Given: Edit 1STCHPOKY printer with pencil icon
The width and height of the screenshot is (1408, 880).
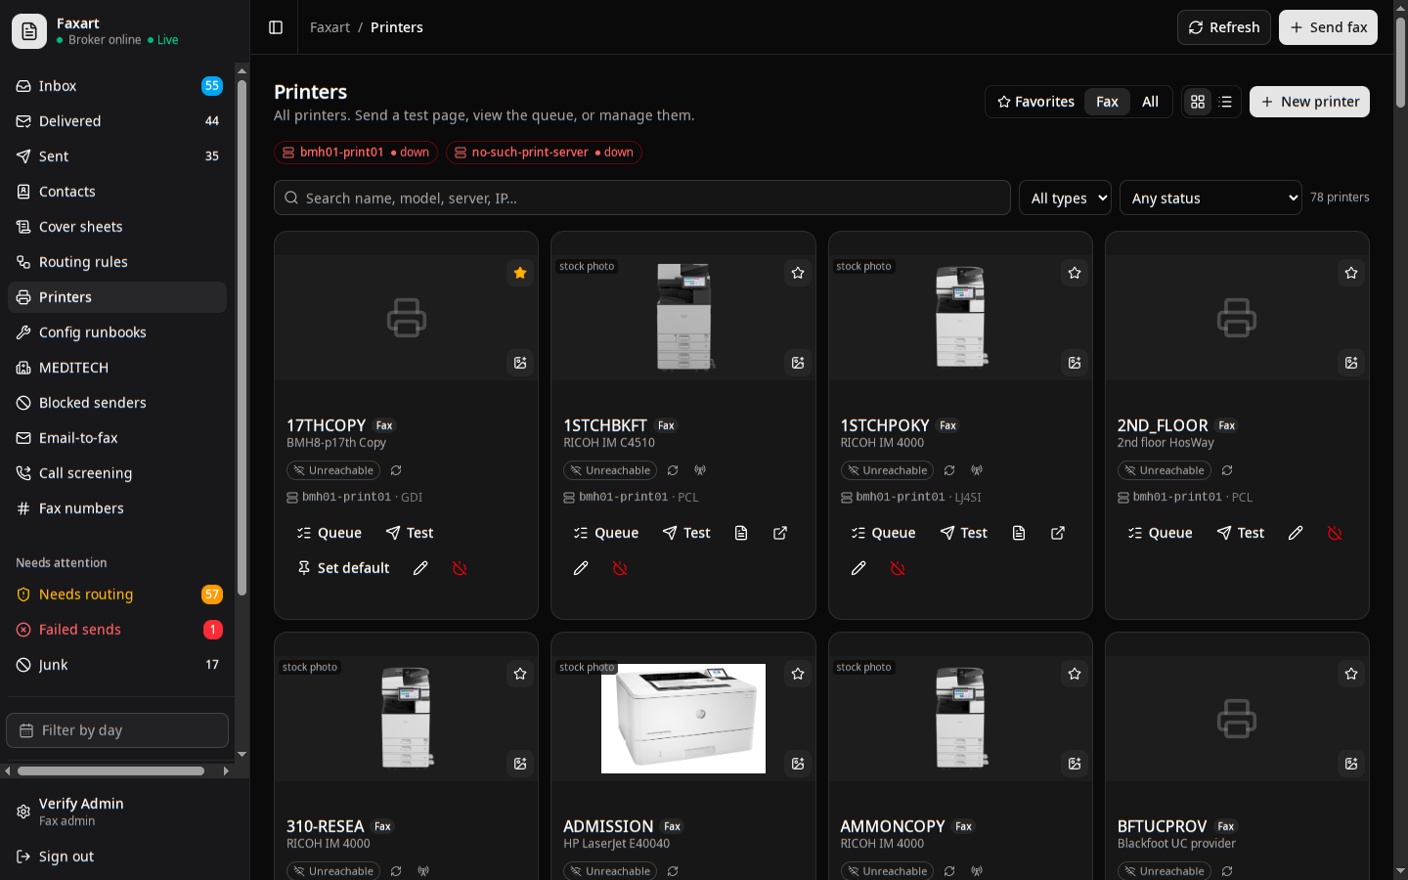Looking at the screenshot, I should click(858, 568).
